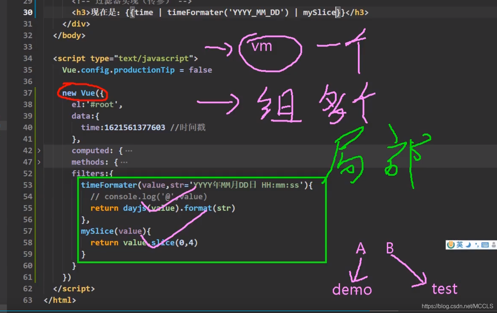Expand the folded computed block
Image resolution: width=497 pixels, height=313 pixels.
[x=39, y=151]
